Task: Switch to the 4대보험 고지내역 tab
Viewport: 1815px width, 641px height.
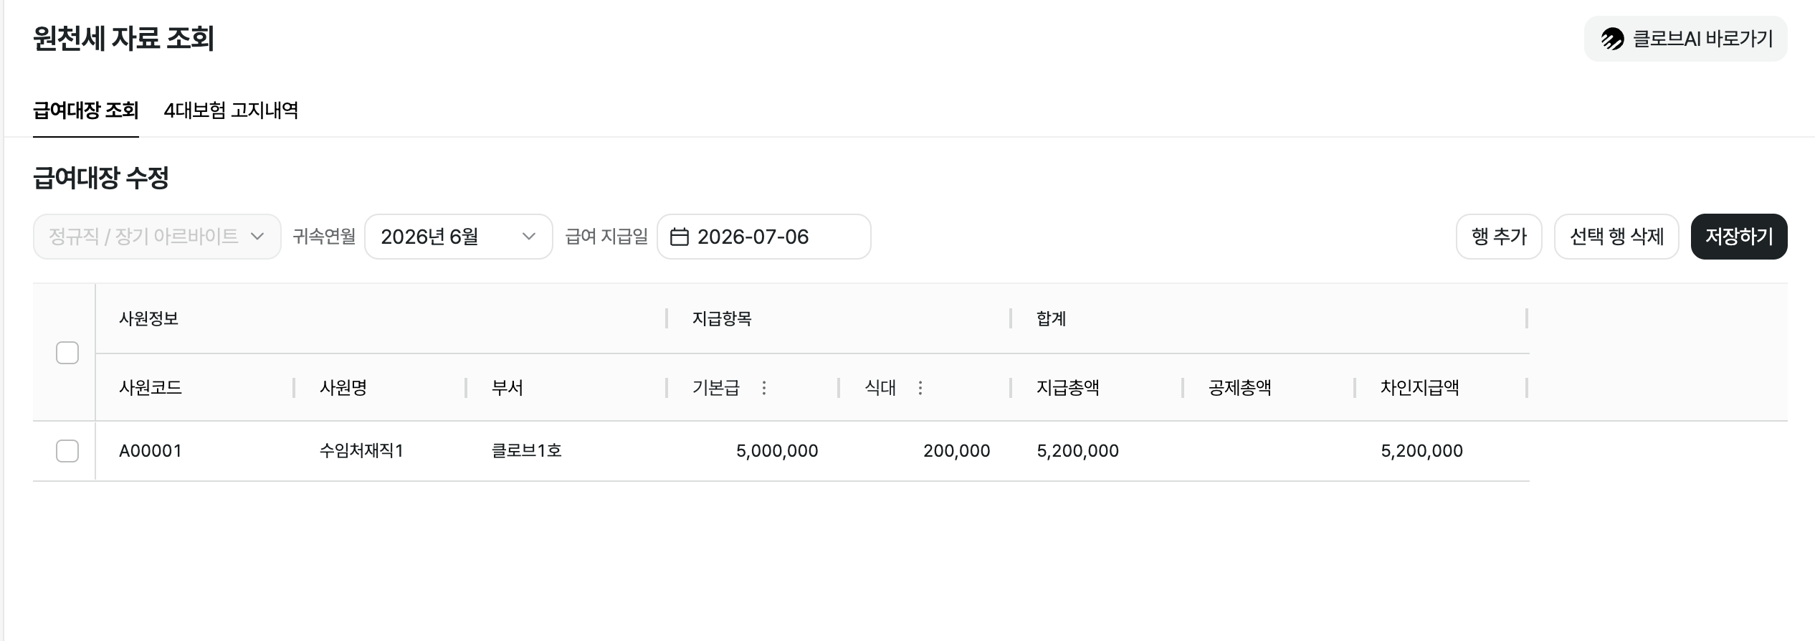Action: pyautogui.click(x=231, y=110)
